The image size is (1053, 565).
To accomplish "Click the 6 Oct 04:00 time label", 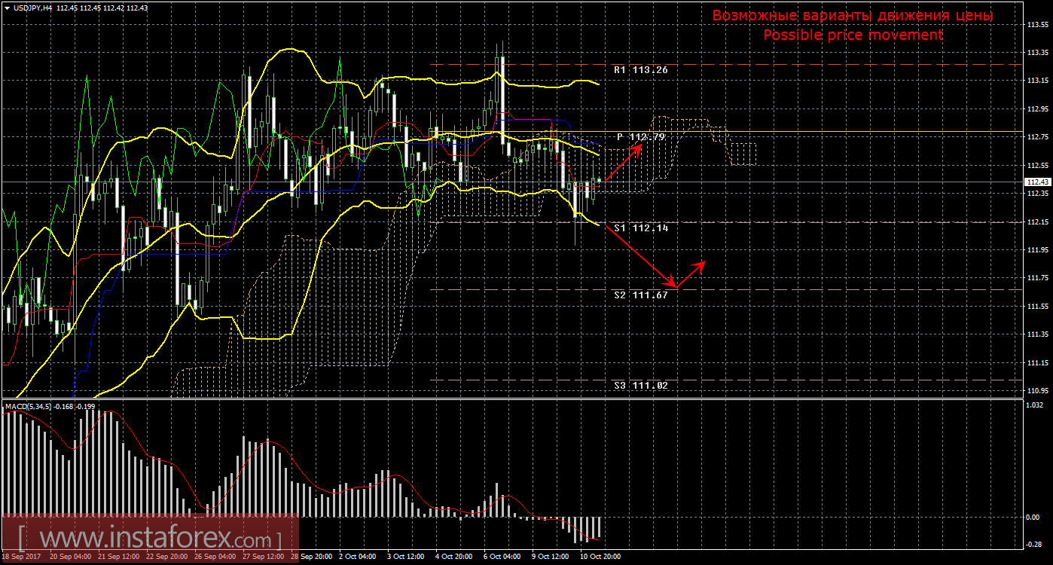I will tap(502, 557).
